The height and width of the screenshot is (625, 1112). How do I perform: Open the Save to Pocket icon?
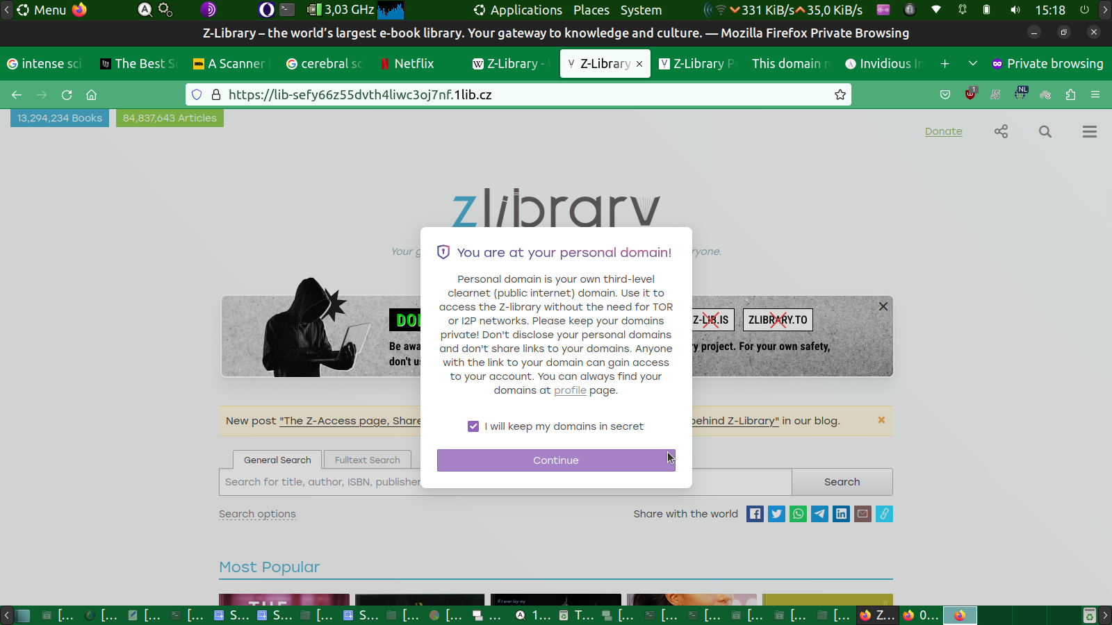point(945,94)
